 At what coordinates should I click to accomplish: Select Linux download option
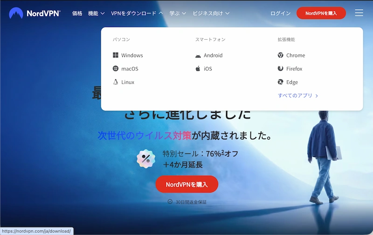[124, 82]
